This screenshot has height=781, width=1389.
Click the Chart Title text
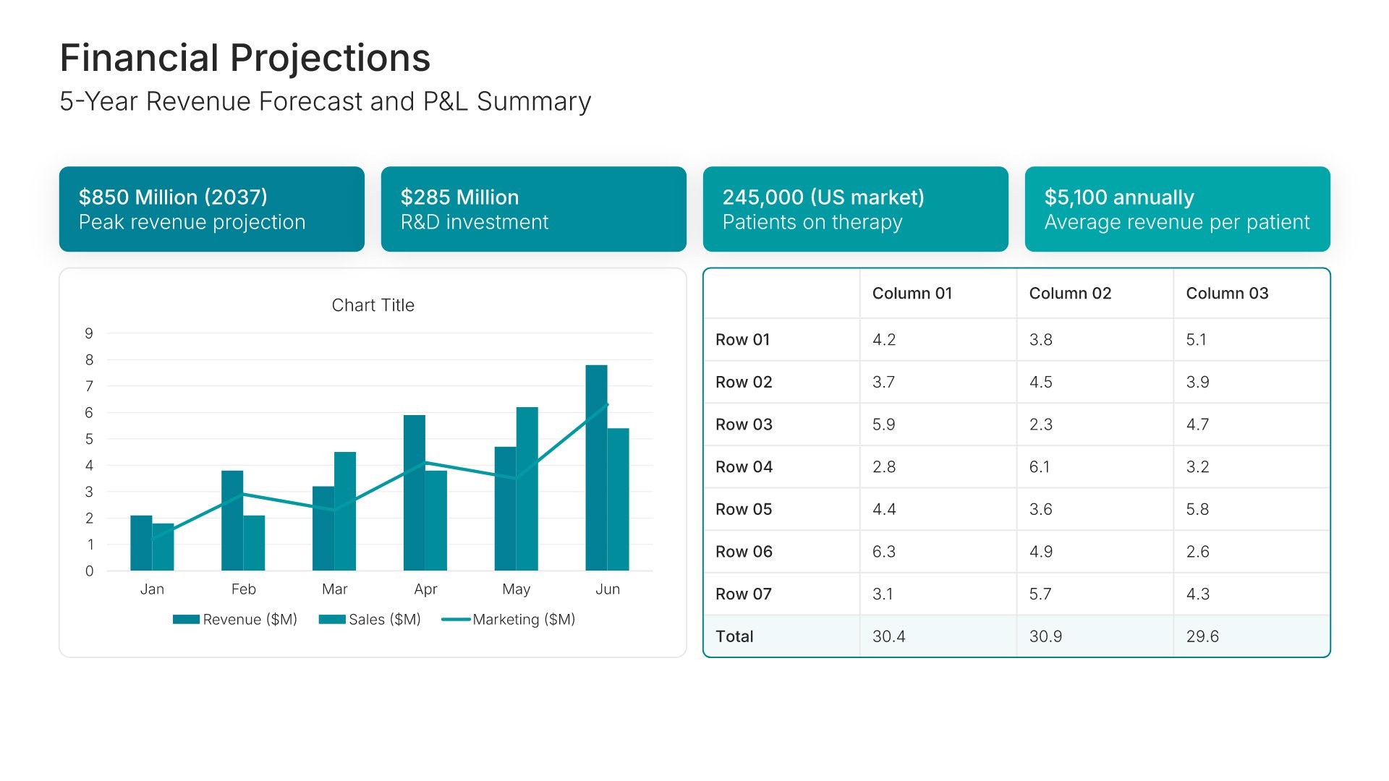click(x=373, y=305)
